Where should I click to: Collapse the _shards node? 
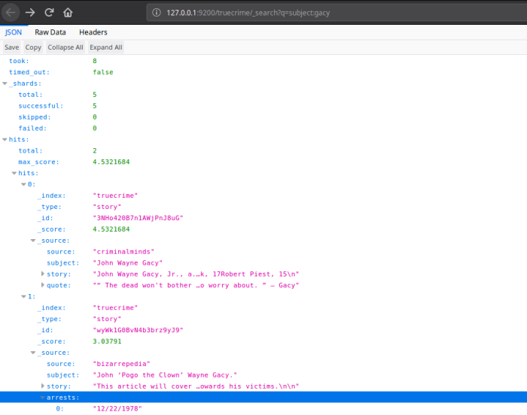5,83
